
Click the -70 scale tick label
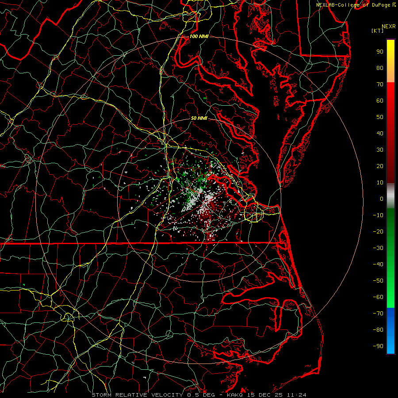(x=378, y=314)
